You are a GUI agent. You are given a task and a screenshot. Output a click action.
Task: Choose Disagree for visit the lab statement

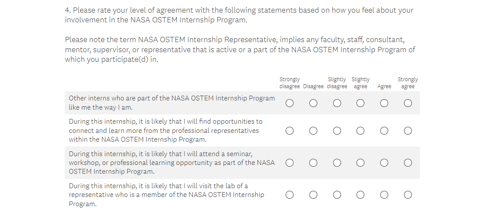point(313,195)
